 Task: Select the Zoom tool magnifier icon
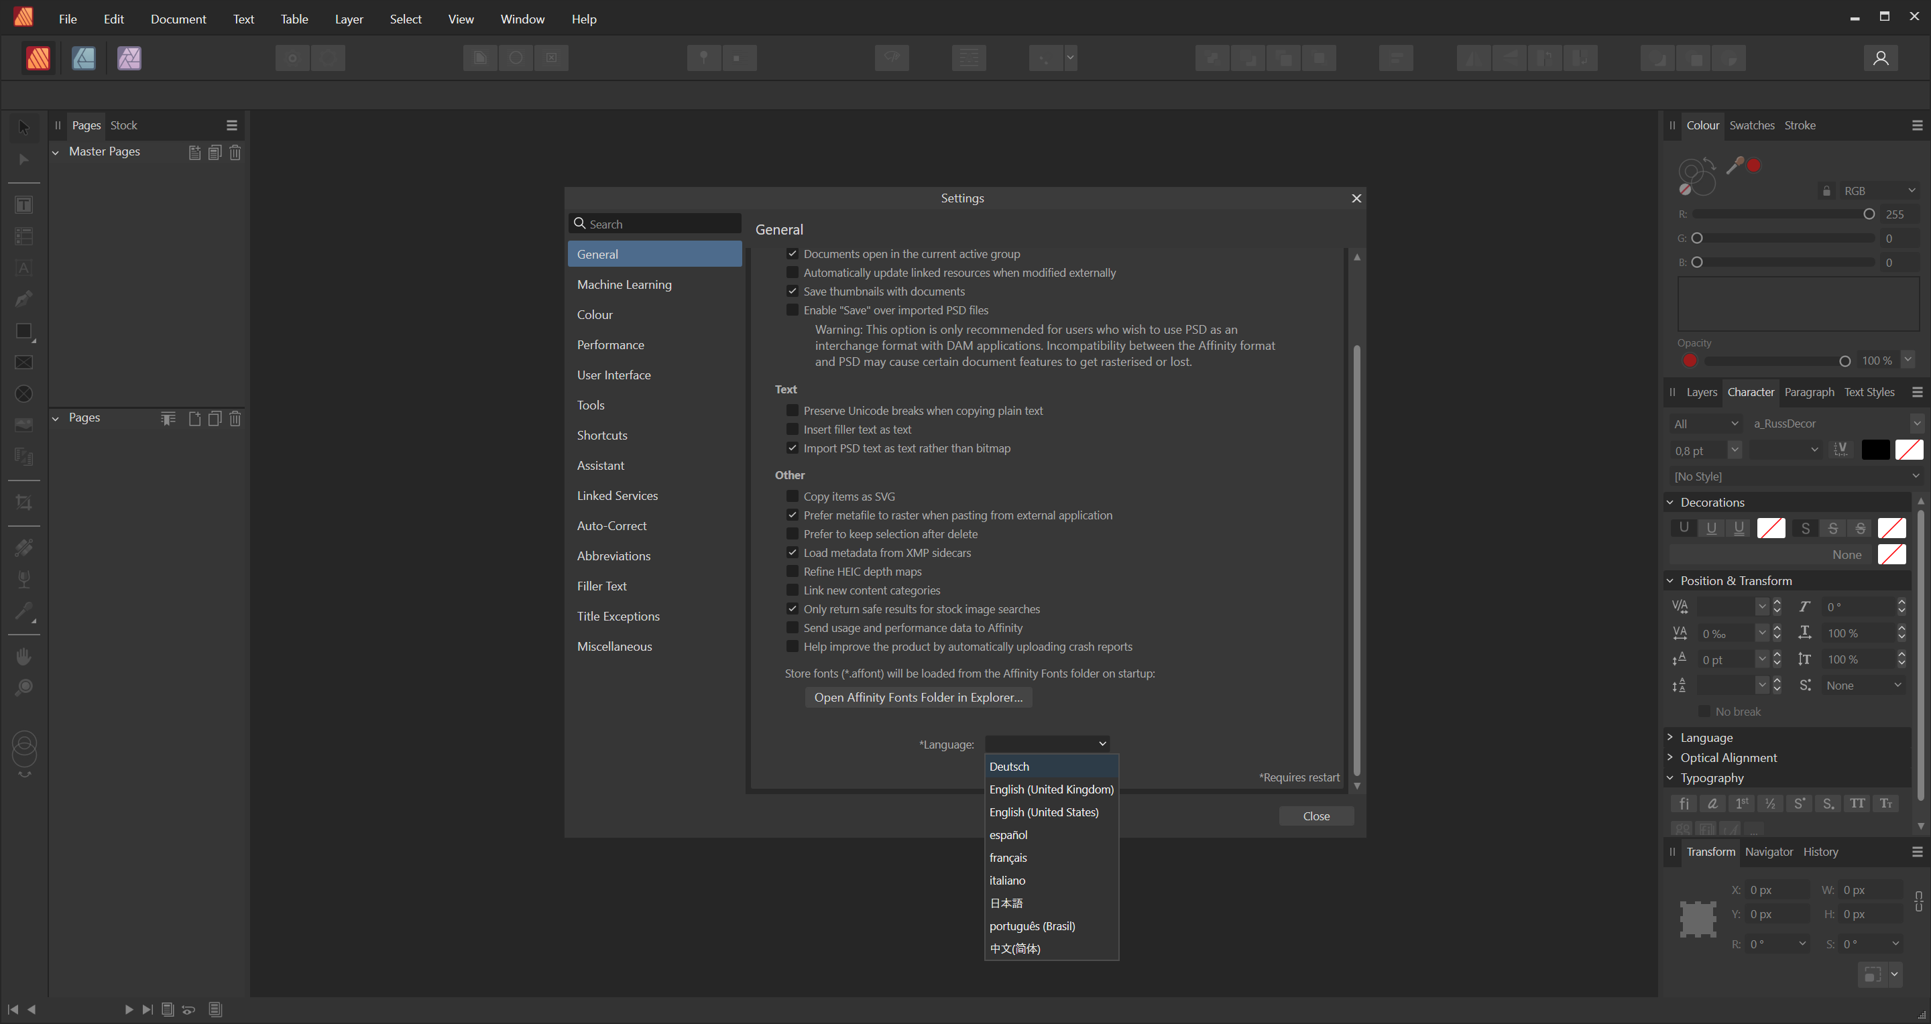tap(24, 688)
